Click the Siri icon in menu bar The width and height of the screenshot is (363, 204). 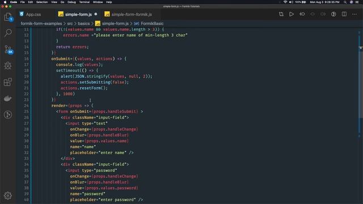[x=351, y=2]
